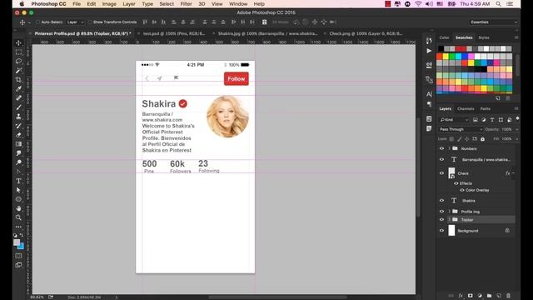Viewport: 533px width, 300px height.
Task: Delete layer with trash icon
Action: [x=508, y=296]
